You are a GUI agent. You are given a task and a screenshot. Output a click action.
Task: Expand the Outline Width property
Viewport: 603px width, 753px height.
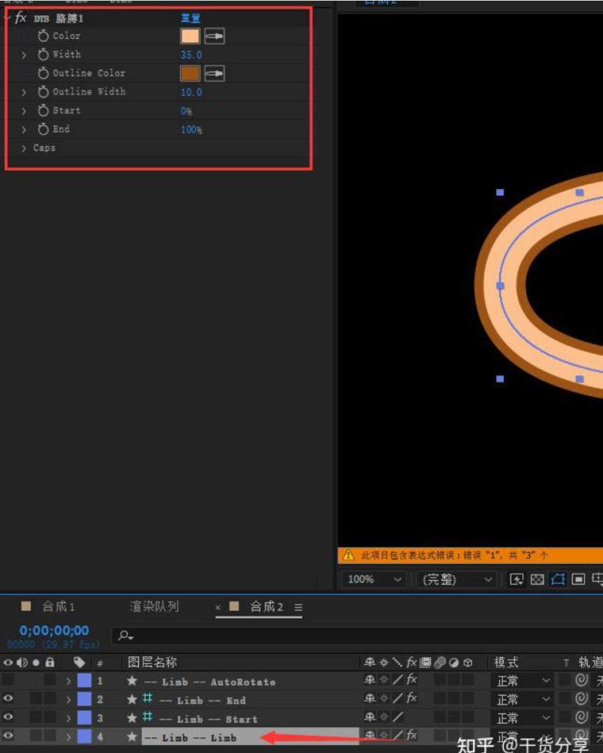tap(24, 92)
